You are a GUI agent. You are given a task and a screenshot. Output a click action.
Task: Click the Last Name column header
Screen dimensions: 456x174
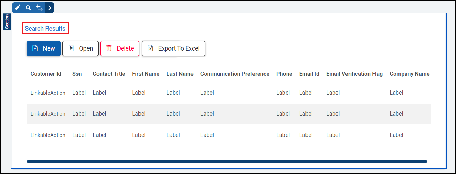[x=180, y=74]
